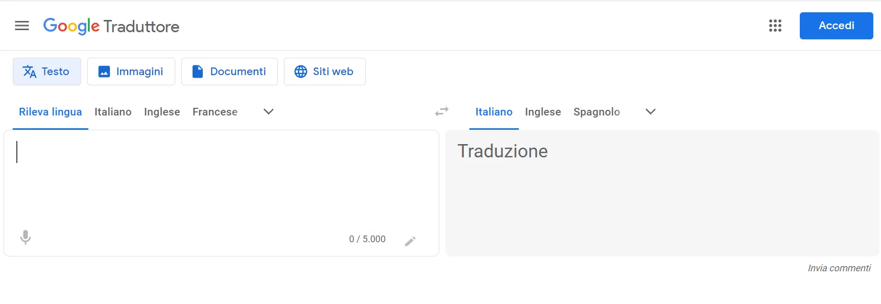Enable automatic language detection with Rileva lingua
The image size is (881, 304).
tap(50, 111)
